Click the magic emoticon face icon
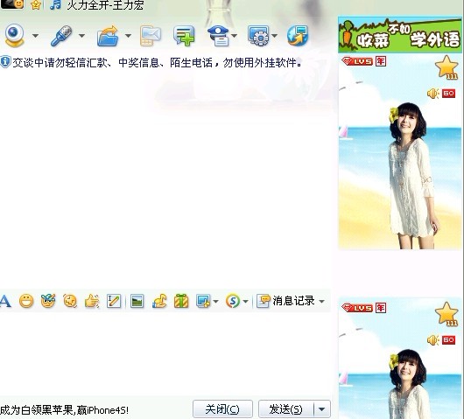This screenshot has height=419, width=464. coord(48,301)
